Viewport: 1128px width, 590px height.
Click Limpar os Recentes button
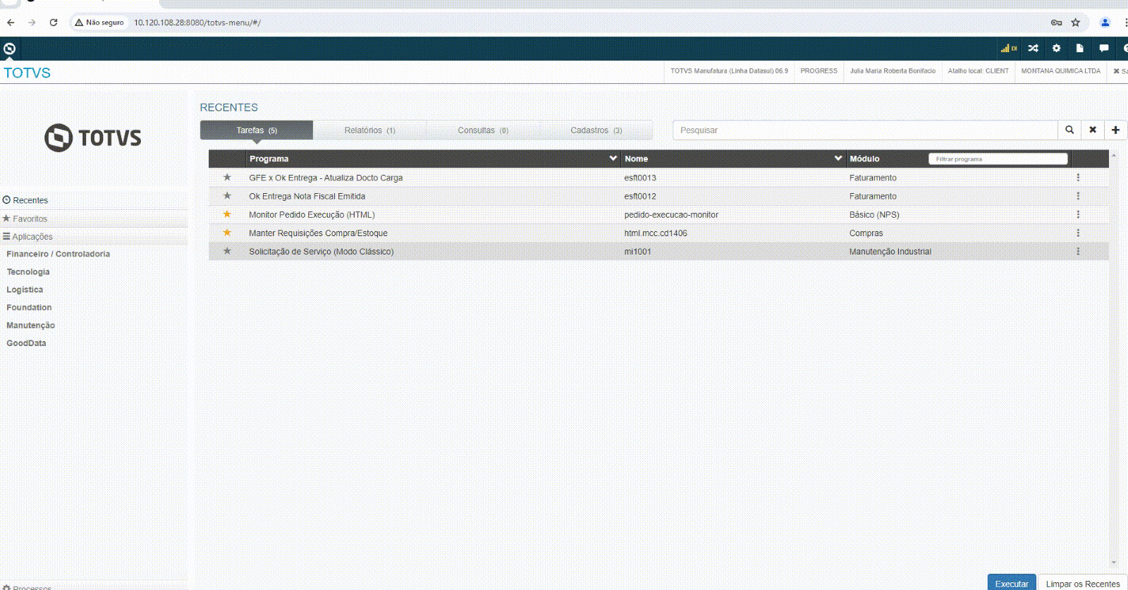click(1082, 583)
